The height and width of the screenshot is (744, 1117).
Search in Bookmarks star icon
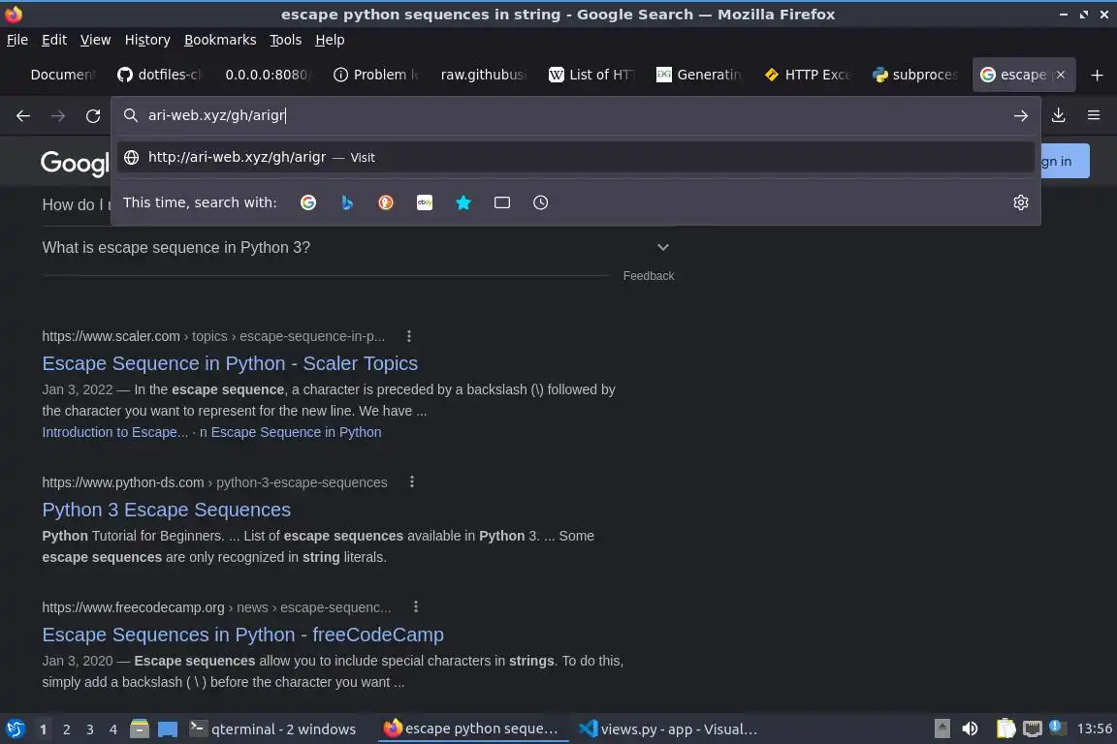pyautogui.click(x=463, y=202)
